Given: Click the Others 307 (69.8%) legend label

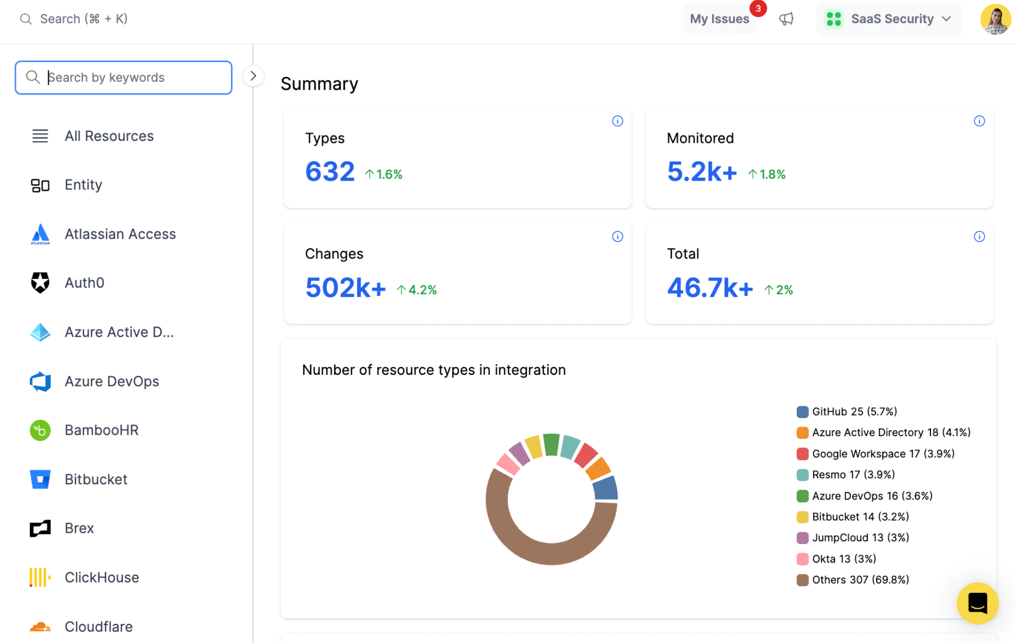Looking at the screenshot, I should pos(861,580).
